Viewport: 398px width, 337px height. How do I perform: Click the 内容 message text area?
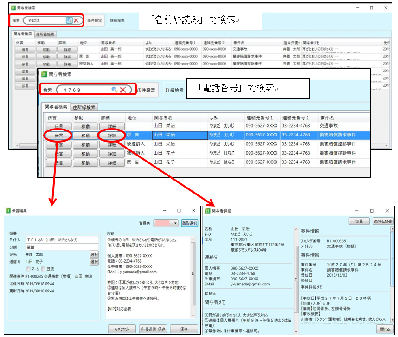[x=148, y=277]
